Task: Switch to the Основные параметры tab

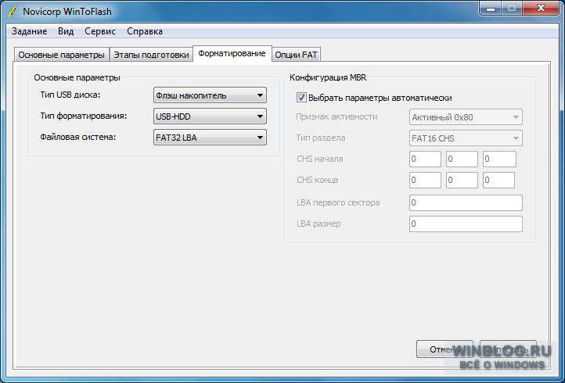Action: coord(61,55)
